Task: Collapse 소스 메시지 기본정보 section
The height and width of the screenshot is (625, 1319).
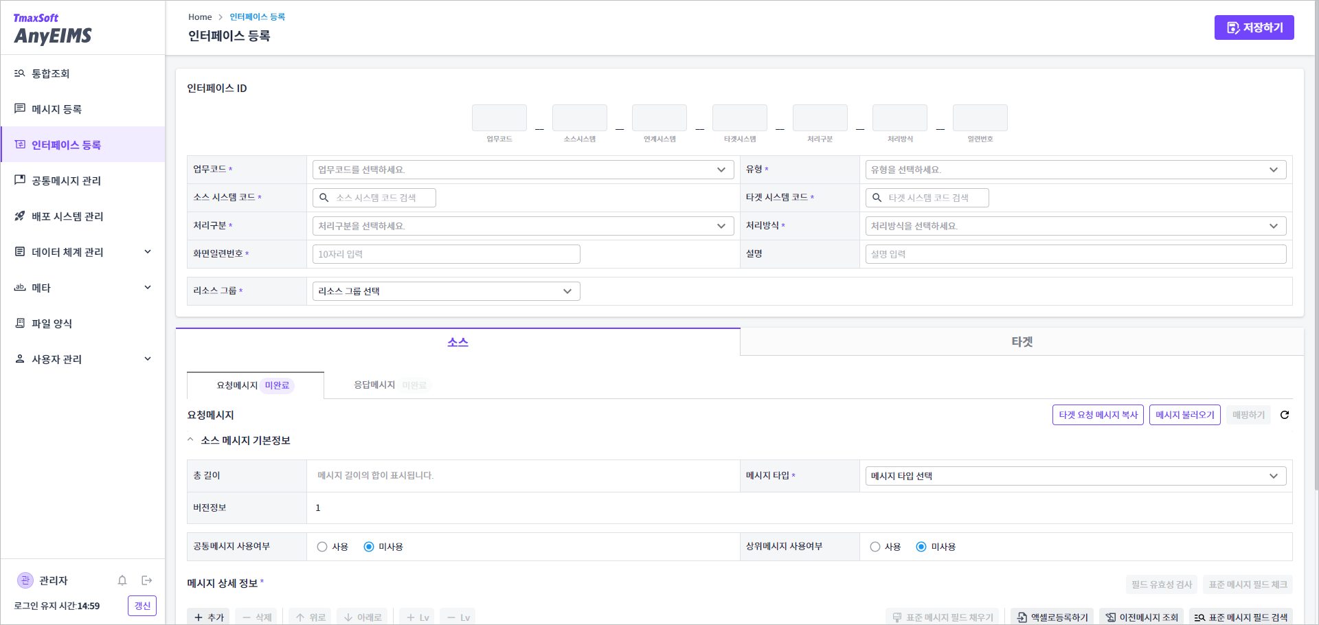Action: 190,440
